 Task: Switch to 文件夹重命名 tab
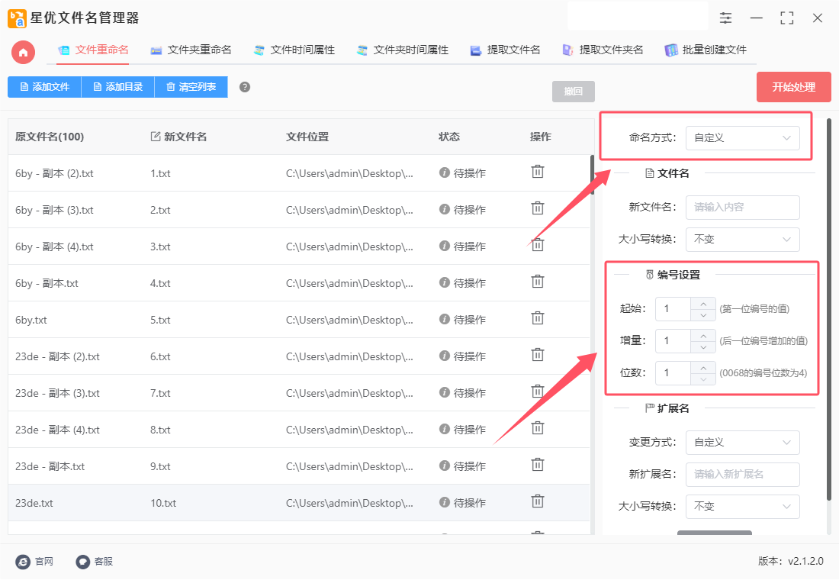(x=191, y=50)
